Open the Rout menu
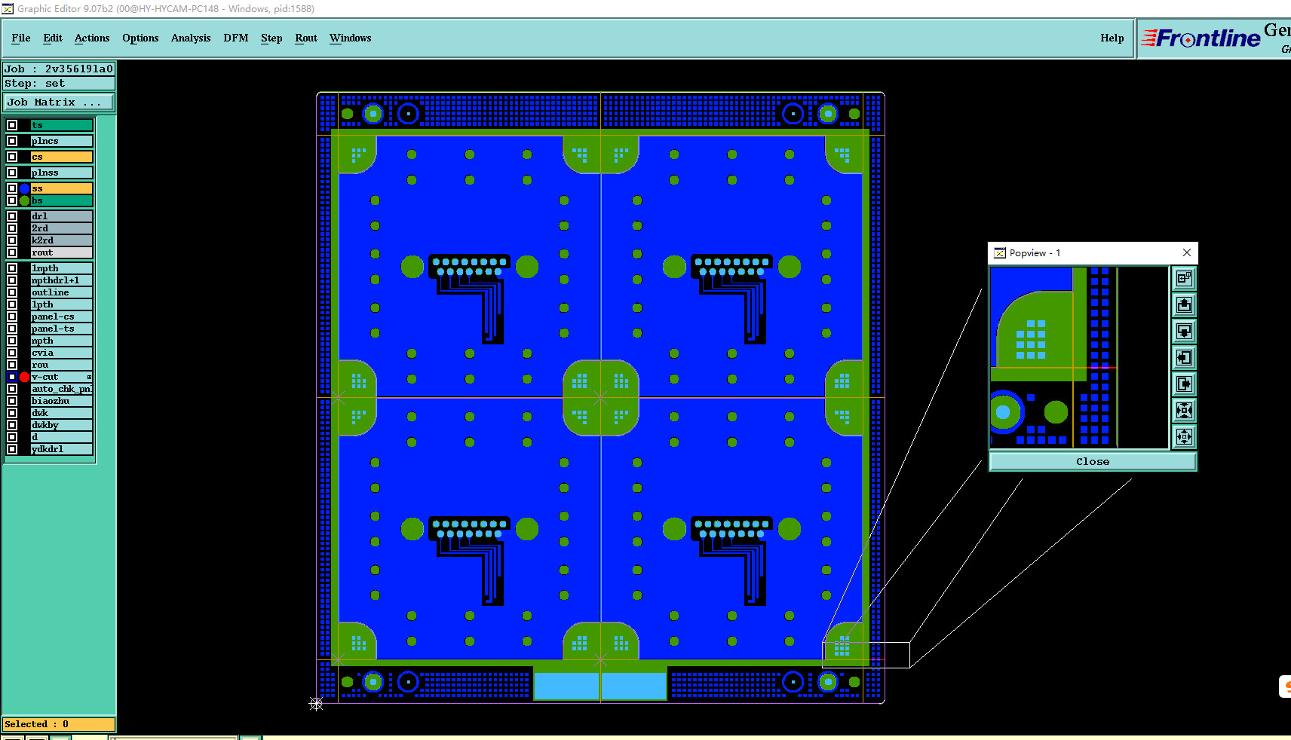Viewport: 1291px width, 740px height. pos(306,38)
